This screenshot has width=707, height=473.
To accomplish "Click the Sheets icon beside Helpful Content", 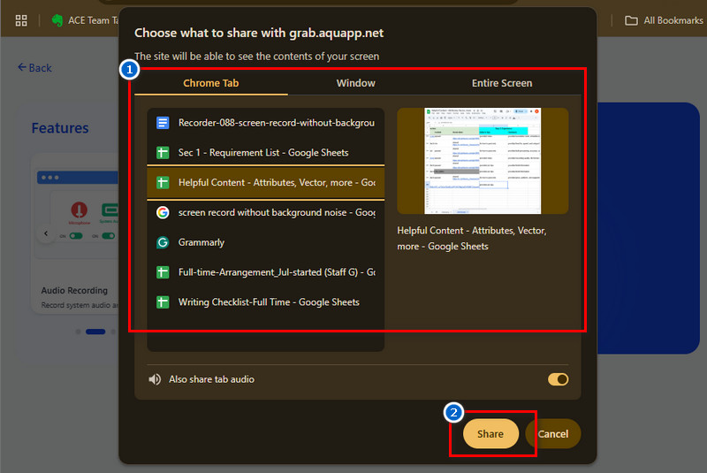I will [163, 183].
